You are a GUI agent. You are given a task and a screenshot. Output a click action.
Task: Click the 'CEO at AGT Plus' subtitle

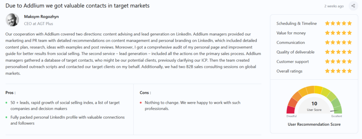click(38, 24)
